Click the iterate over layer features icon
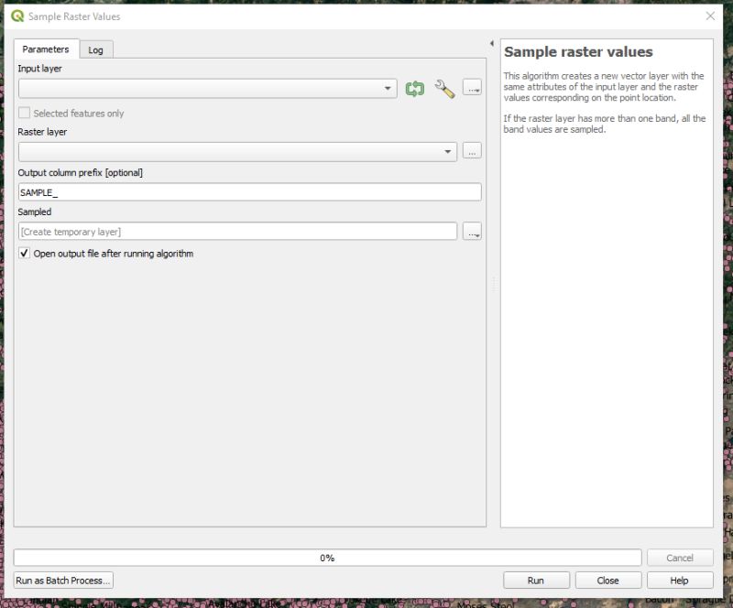733x608 pixels. [x=415, y=88]
